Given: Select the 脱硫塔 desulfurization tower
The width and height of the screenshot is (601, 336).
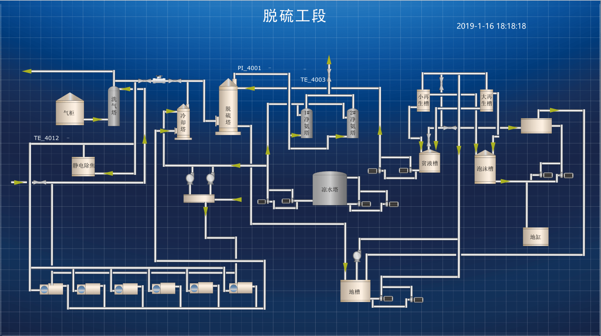Looking at the screenshot, I should click(x=228, y=107).
